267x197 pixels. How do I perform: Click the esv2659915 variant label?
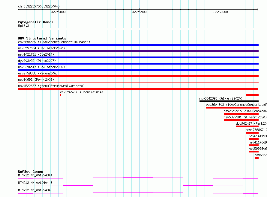[x=245, y=111]
